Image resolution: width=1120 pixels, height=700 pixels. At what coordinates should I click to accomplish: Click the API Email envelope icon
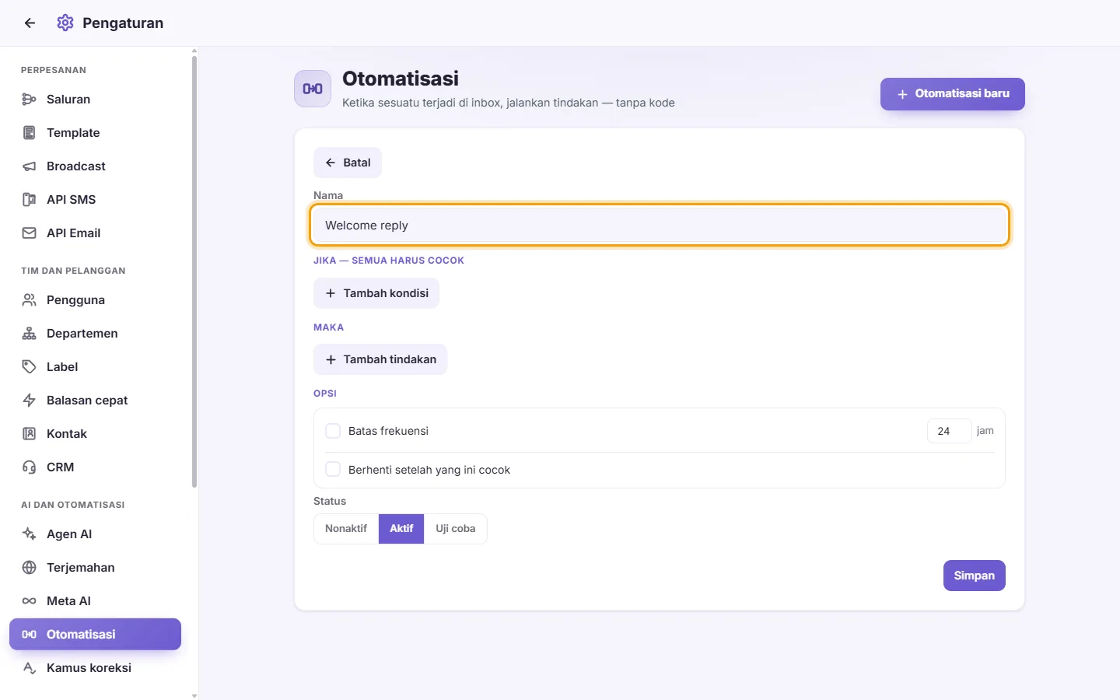click(30, 233)
